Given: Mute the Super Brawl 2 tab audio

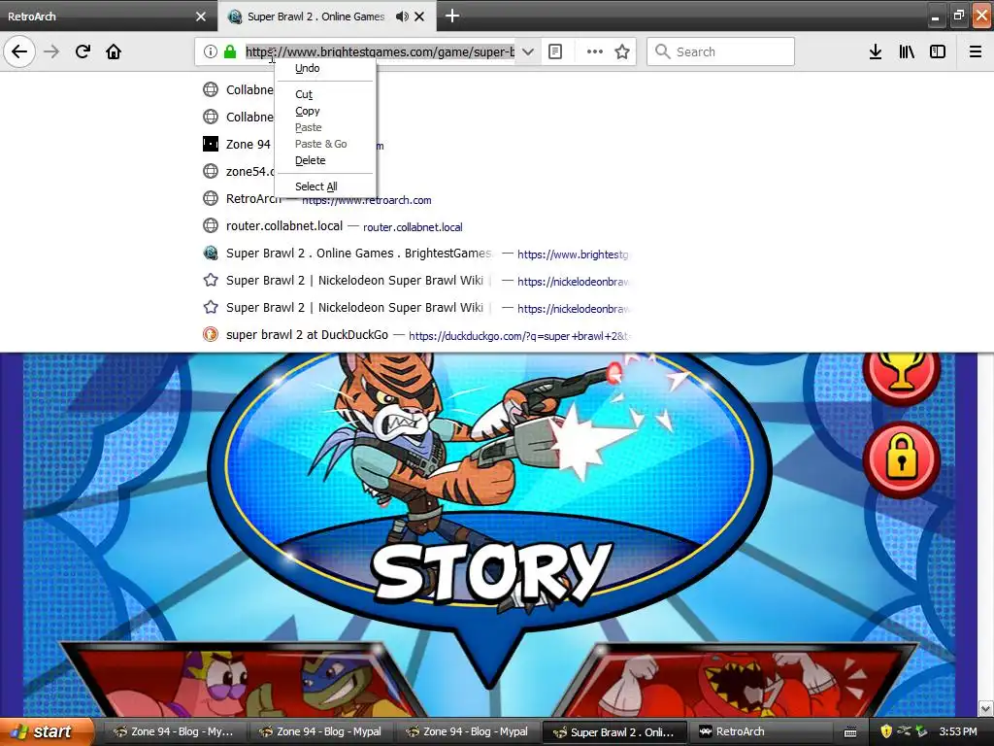Looking at the screenshot, I should pos(402,17).
